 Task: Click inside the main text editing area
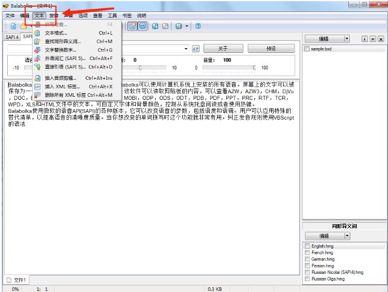pyautogui.click(x=152, y=177)
